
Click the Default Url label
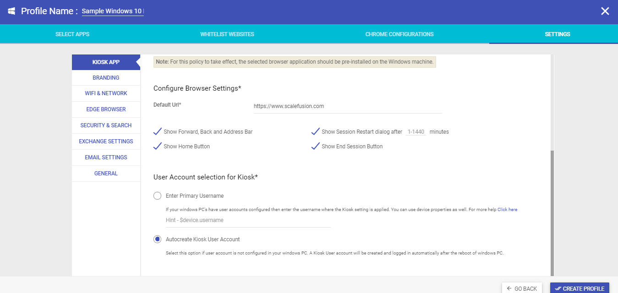coord(167,105)
